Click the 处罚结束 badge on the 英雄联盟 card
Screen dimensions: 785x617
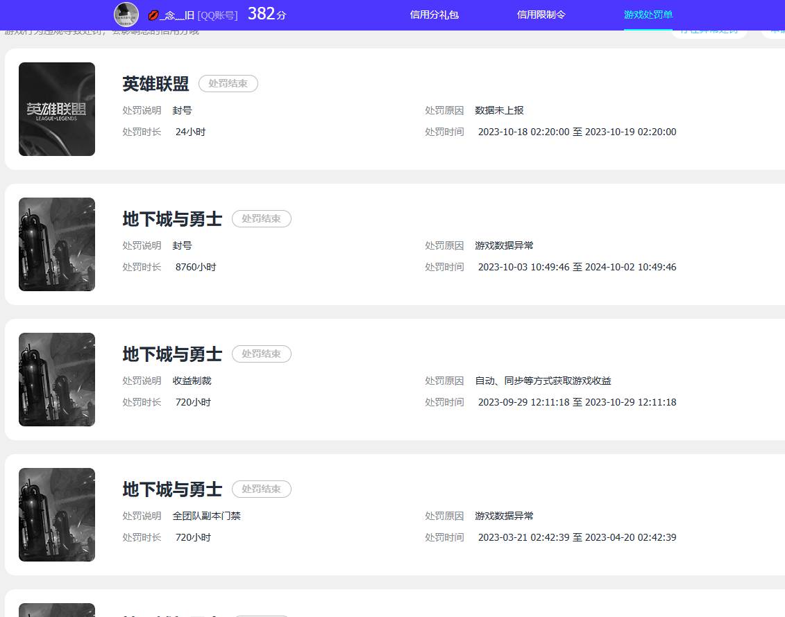click(x=228, y=83)
